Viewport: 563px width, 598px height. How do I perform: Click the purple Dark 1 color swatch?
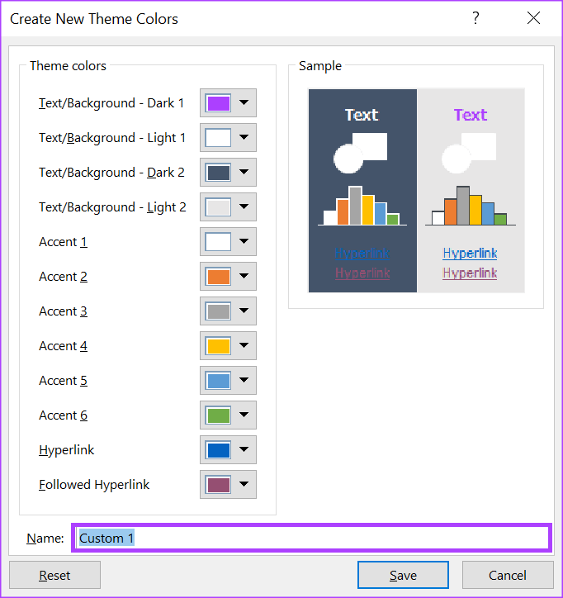tap(219, 103)
